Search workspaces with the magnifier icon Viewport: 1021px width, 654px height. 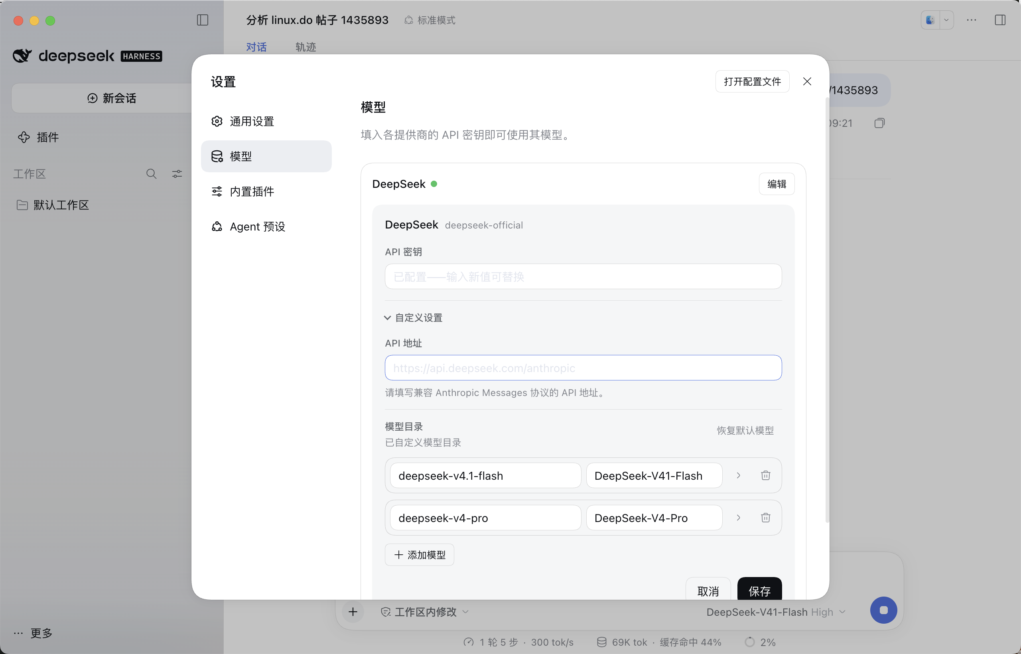[151, 174]
